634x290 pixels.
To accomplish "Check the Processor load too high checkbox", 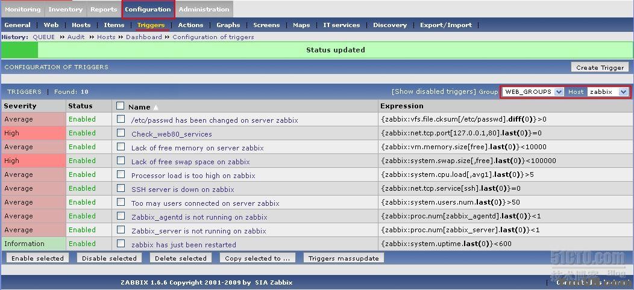I will click(121, 174).
